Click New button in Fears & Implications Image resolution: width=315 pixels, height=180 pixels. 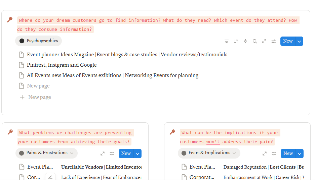pyautogui.click(x=288, y=154)
